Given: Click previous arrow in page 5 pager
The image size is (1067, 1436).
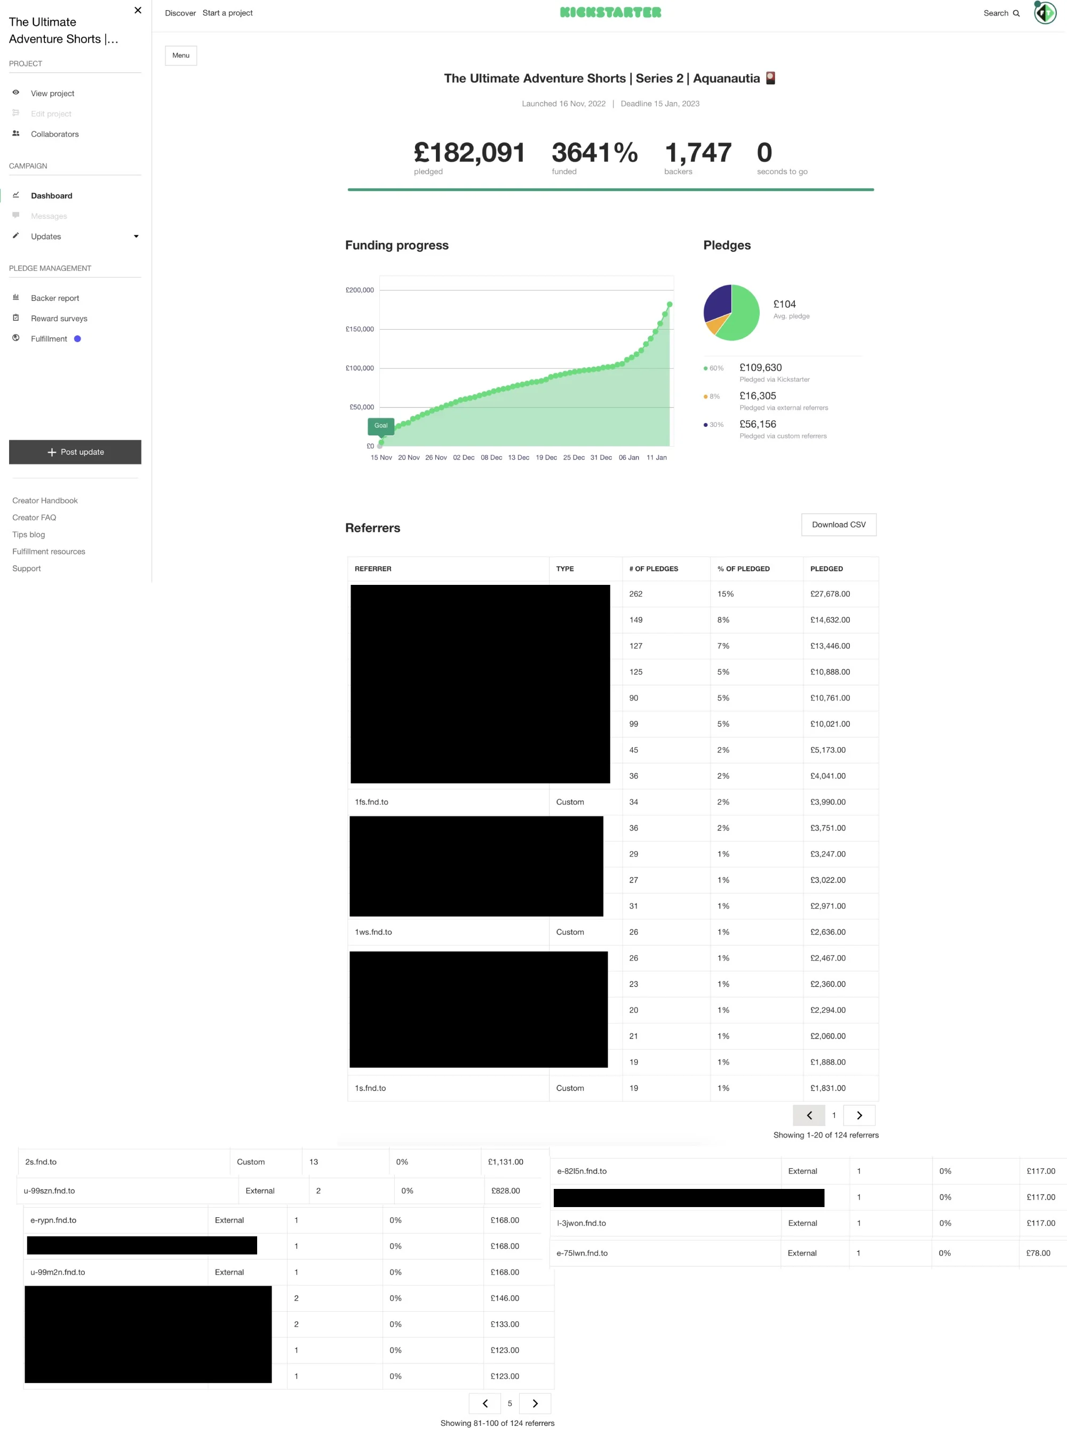Looking at the screenshot, I should click(484, 1403).
